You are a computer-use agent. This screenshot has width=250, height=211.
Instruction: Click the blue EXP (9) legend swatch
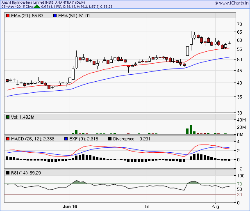[x=66, y=139]
